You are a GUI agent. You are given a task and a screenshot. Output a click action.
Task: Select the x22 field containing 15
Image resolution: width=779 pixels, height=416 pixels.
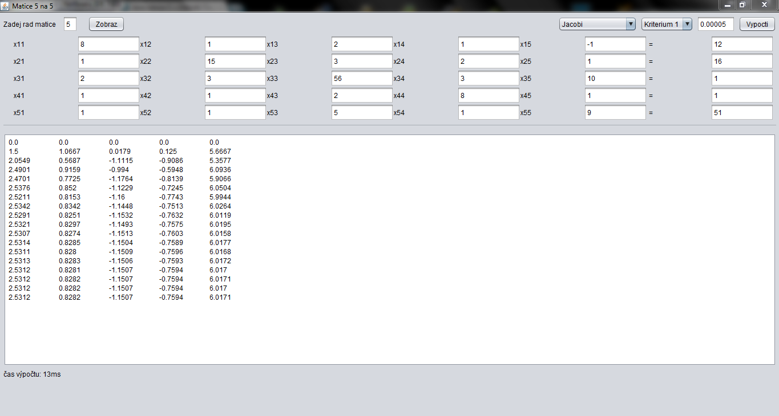tap(235, 62)
